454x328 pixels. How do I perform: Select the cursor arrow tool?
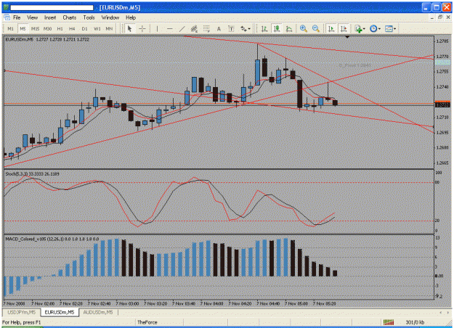129,28
